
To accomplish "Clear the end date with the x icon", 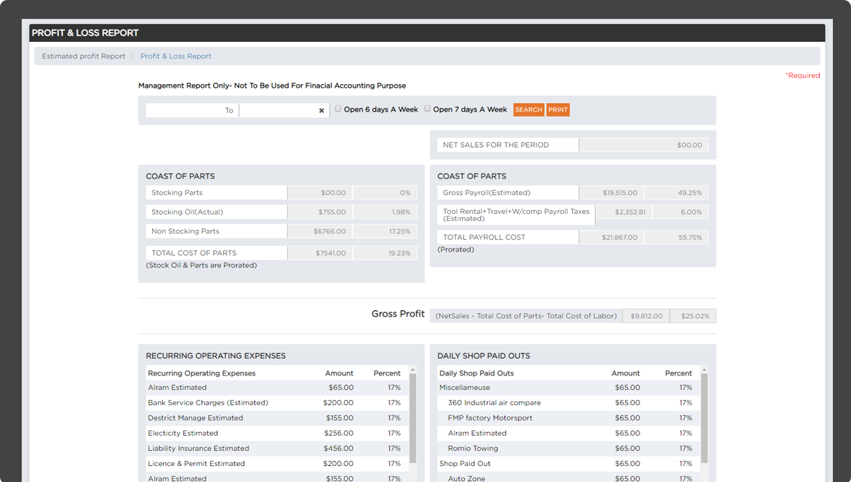I will coord(322,111).
